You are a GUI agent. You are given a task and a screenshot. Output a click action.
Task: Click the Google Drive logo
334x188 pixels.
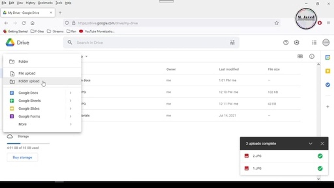pos(10,43)
